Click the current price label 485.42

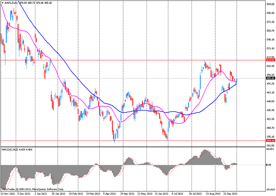[270, 78]
